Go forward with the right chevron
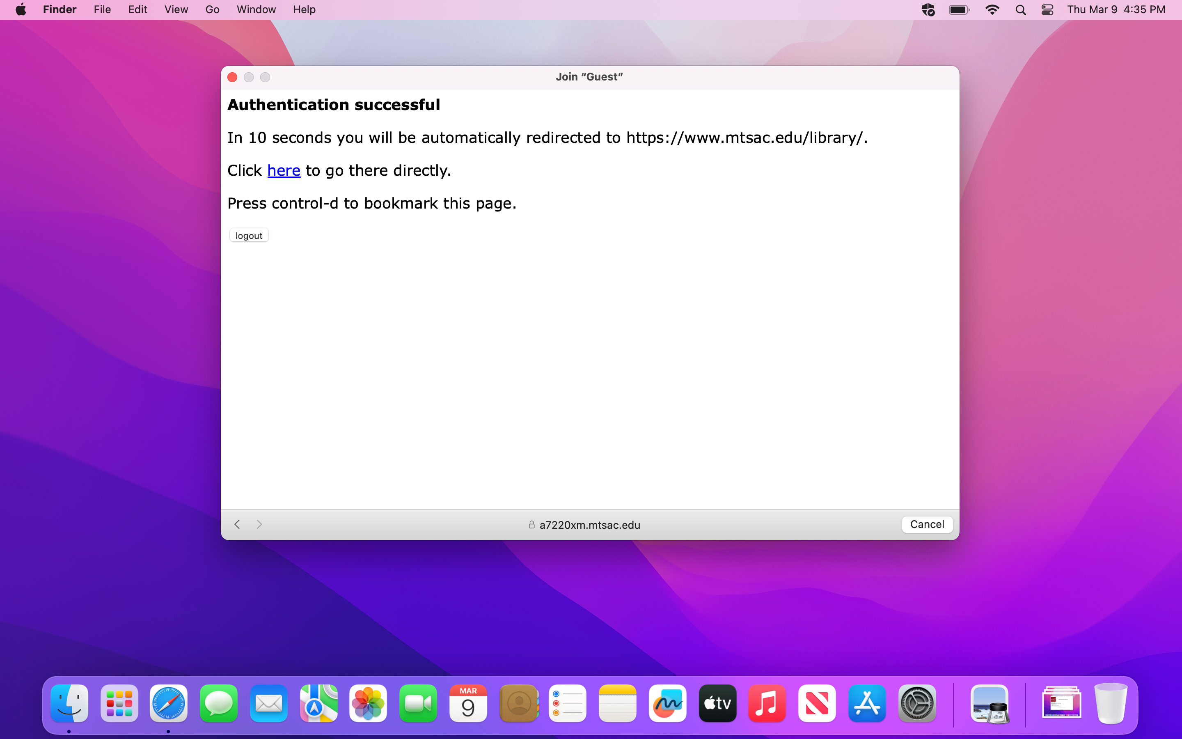The image size is (1182, 739). click(x=259, y=524)
